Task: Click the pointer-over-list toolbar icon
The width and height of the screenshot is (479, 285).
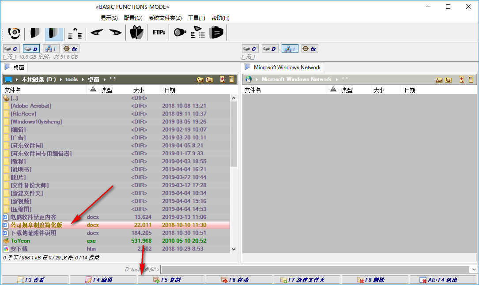Action: point(198,32)
